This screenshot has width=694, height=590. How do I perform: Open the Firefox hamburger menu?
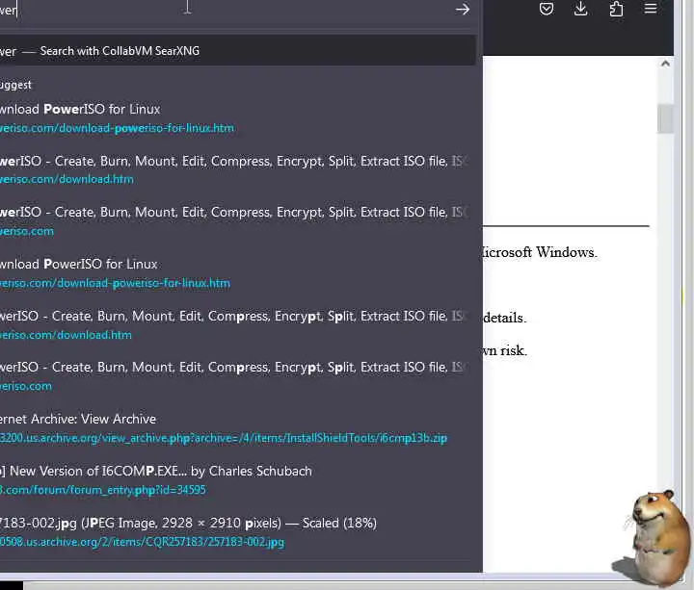point(651,9)
